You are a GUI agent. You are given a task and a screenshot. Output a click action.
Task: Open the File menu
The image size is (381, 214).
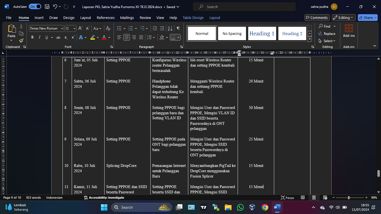9,18
